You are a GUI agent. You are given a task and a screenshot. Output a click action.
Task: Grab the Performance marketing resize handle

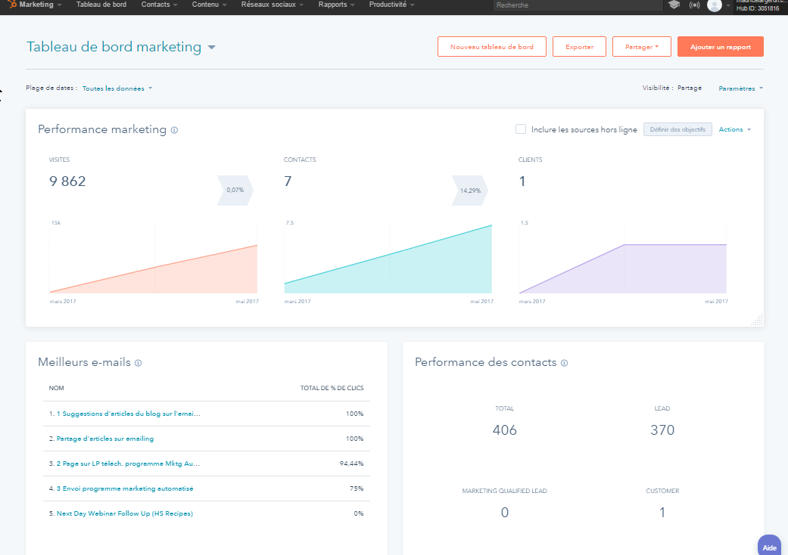coord(757,320)
